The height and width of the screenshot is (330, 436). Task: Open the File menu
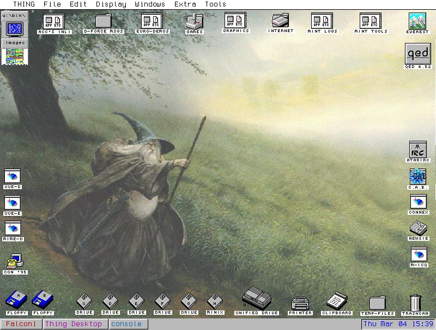click(52, 4)
